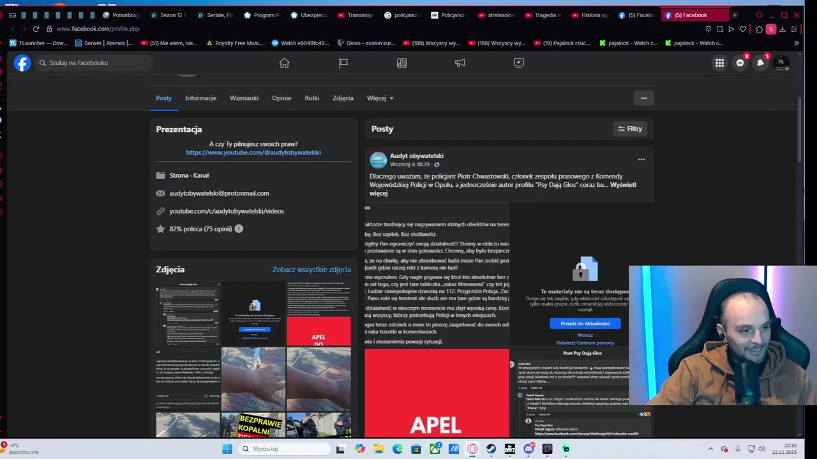Open the post's three-dots menu
Image resolution: width=817 pixels, height=459 pixels.
coord(641,159)
